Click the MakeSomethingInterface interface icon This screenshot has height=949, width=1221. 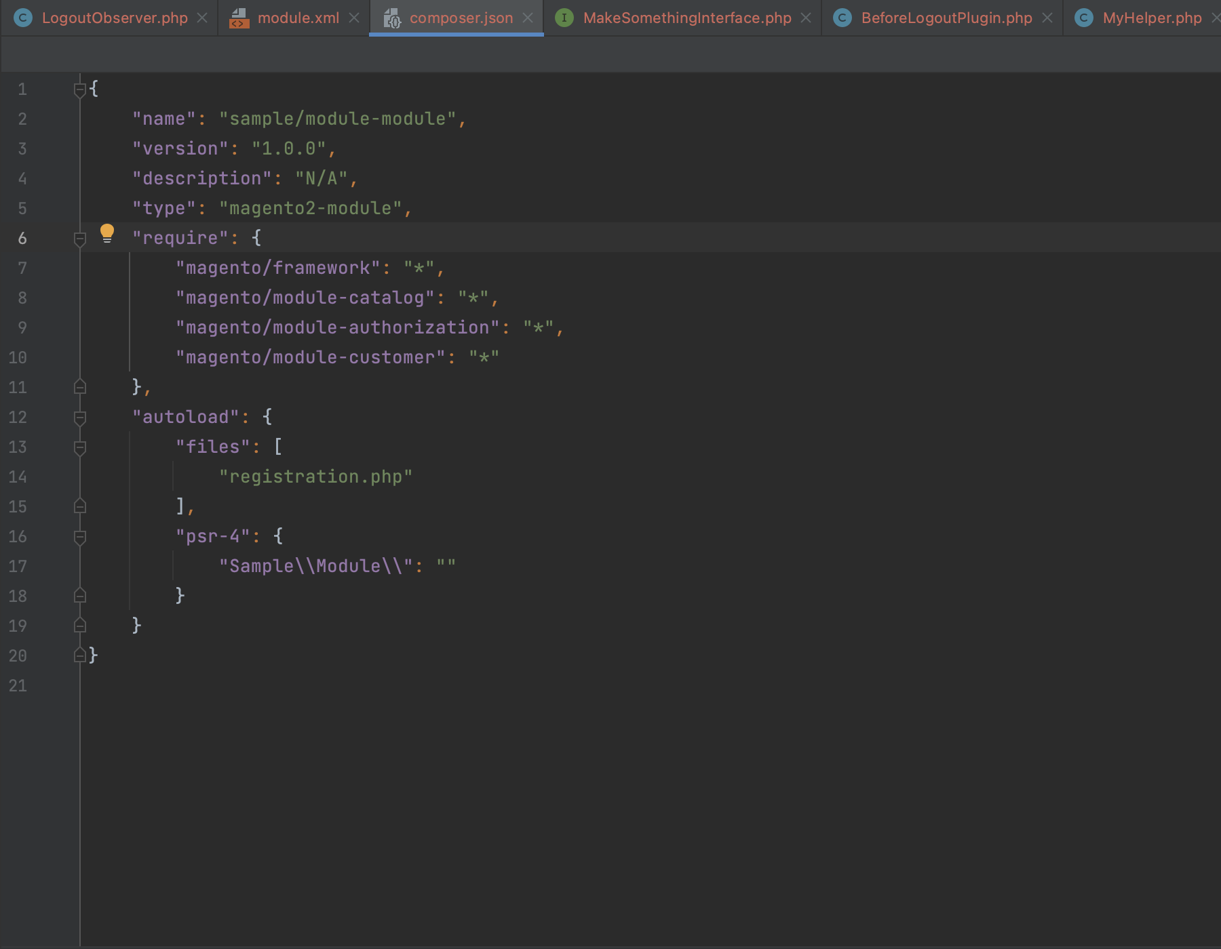[x=564, y=18]
